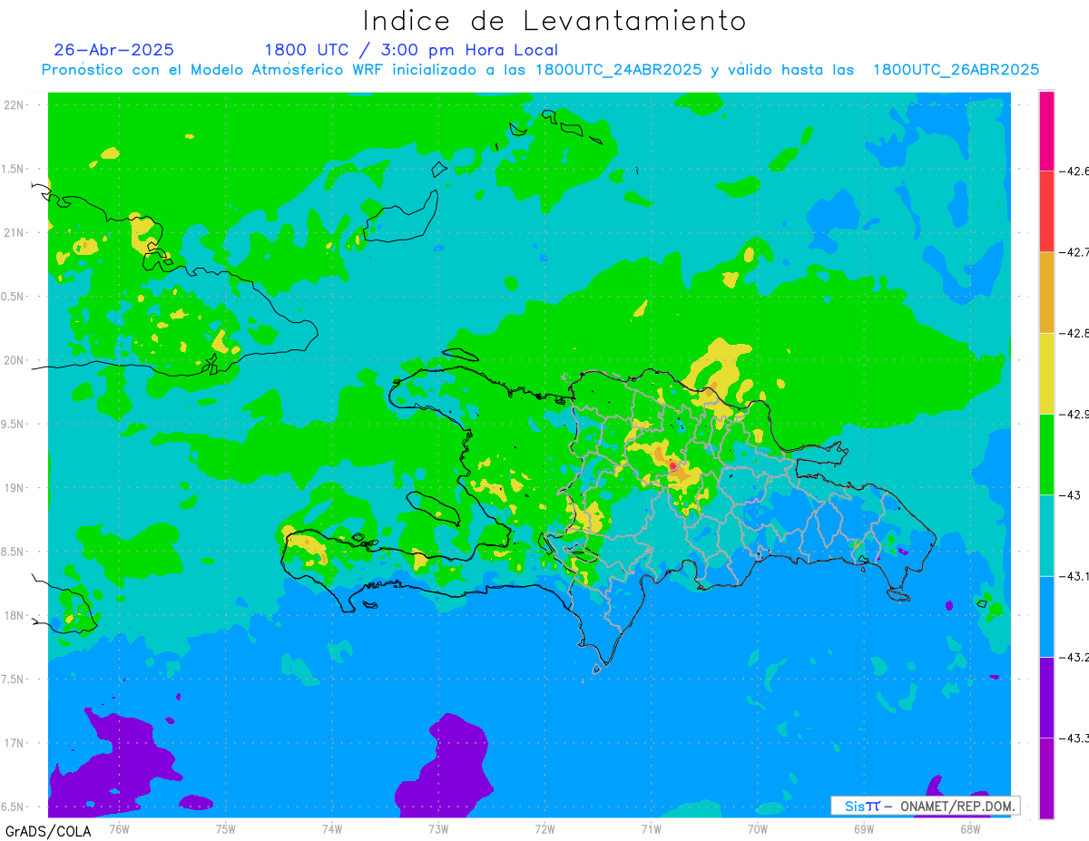The image size is (1089, 841).
Task: Click the '69W' longitude label
Action: pos(863,827)
